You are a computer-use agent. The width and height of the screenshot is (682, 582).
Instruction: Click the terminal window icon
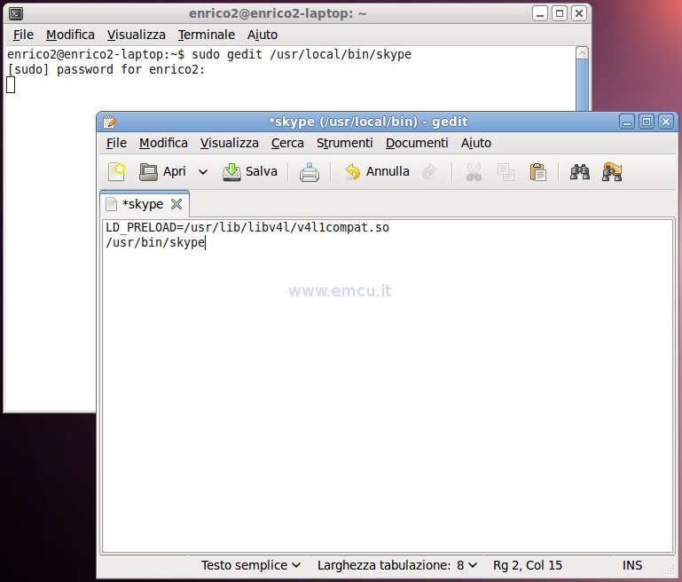[16, 13]
